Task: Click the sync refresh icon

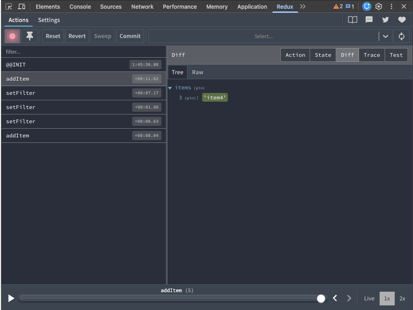Action: click(x=402, y=36)
